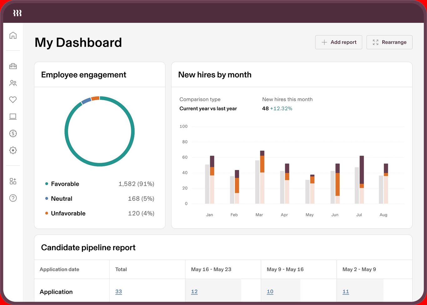The height and width of the screenshot is (305, 427).
Task: Click the Help question mark icon
Action: (13, 198)
